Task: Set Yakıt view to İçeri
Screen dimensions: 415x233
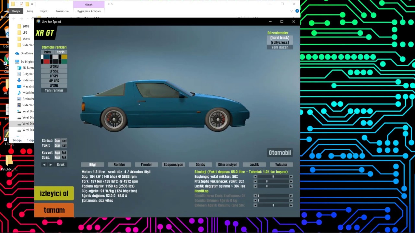Action: 64,145
